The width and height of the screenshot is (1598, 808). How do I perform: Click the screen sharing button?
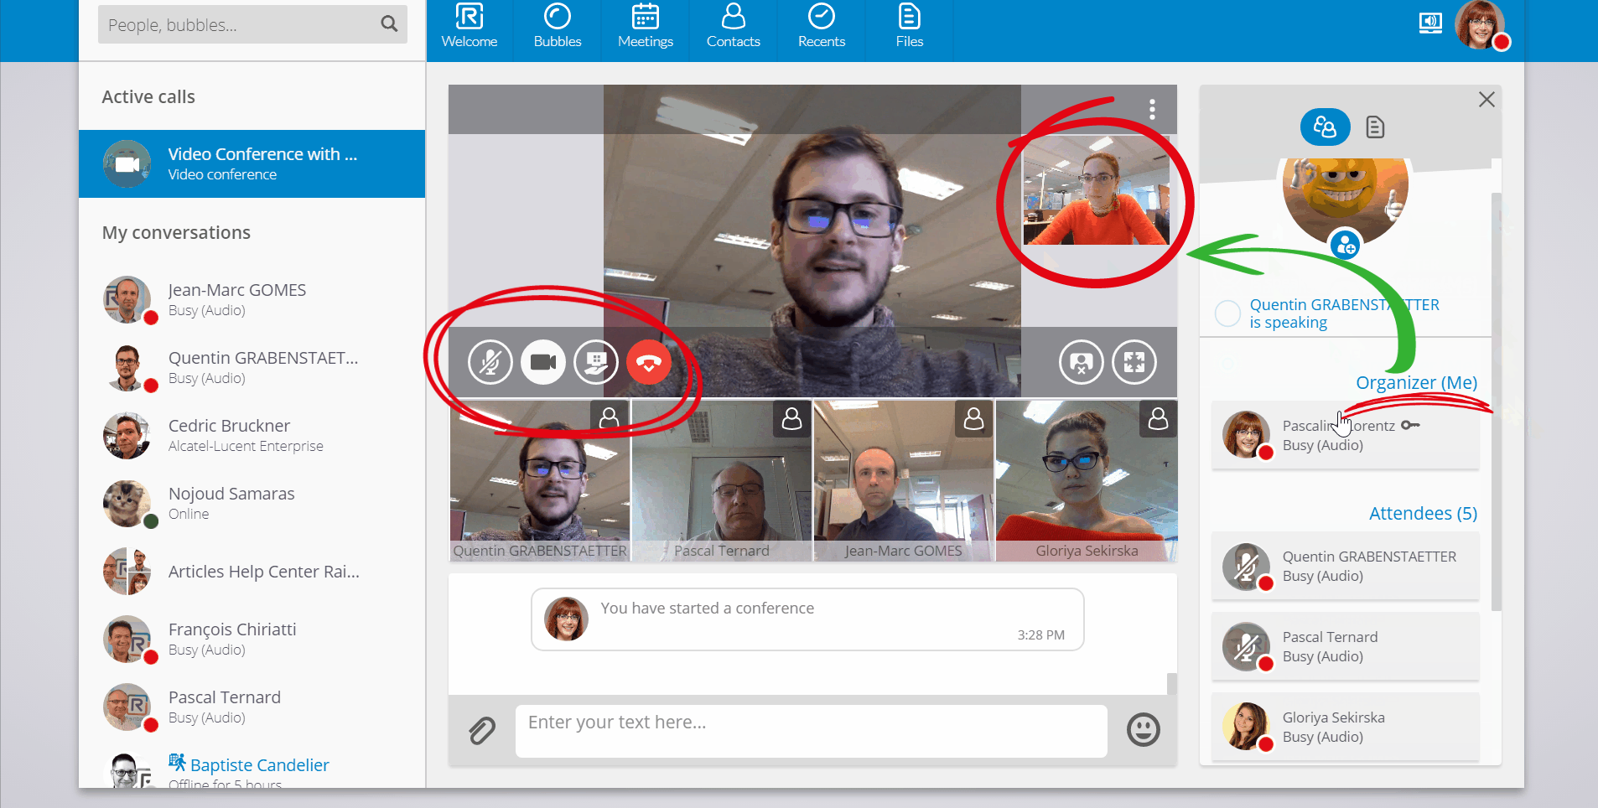596,362
